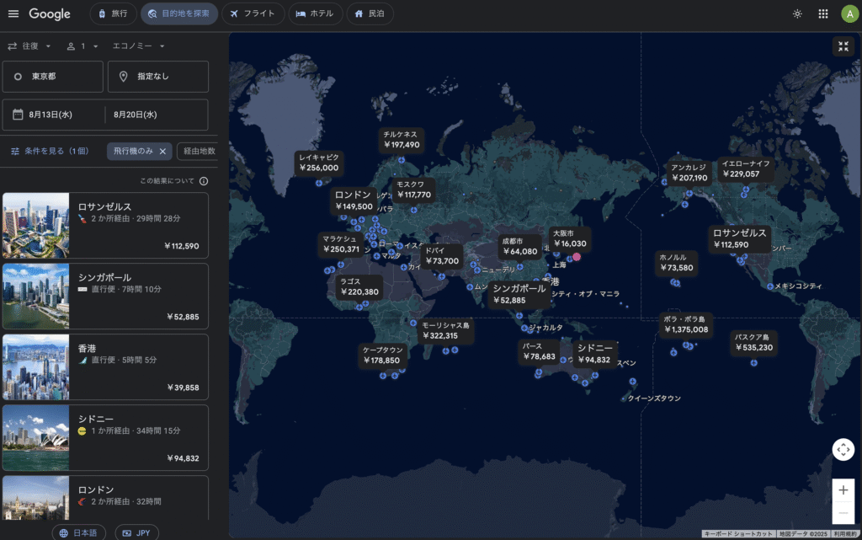Image resolution: width=862 pixels, height=540 pixels.
Task: Select チルケネス ¥197,490 map label
Action: click(402, 140)
